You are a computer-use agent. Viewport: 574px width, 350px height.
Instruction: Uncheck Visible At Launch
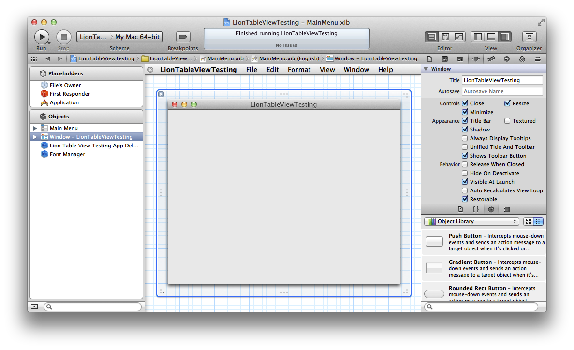(x=465, y=182)
